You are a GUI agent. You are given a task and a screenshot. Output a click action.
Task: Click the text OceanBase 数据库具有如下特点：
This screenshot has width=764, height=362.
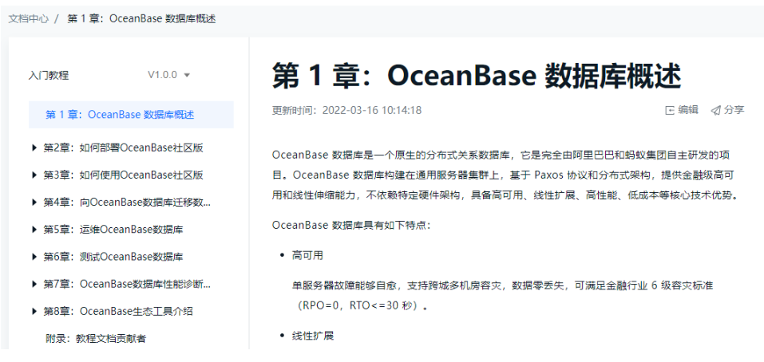click(352, 226)
